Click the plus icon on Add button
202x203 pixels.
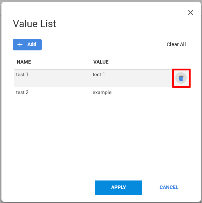pos(20,45)
